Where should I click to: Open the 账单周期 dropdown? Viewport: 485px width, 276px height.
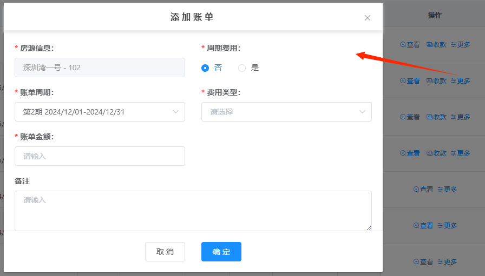100,112
